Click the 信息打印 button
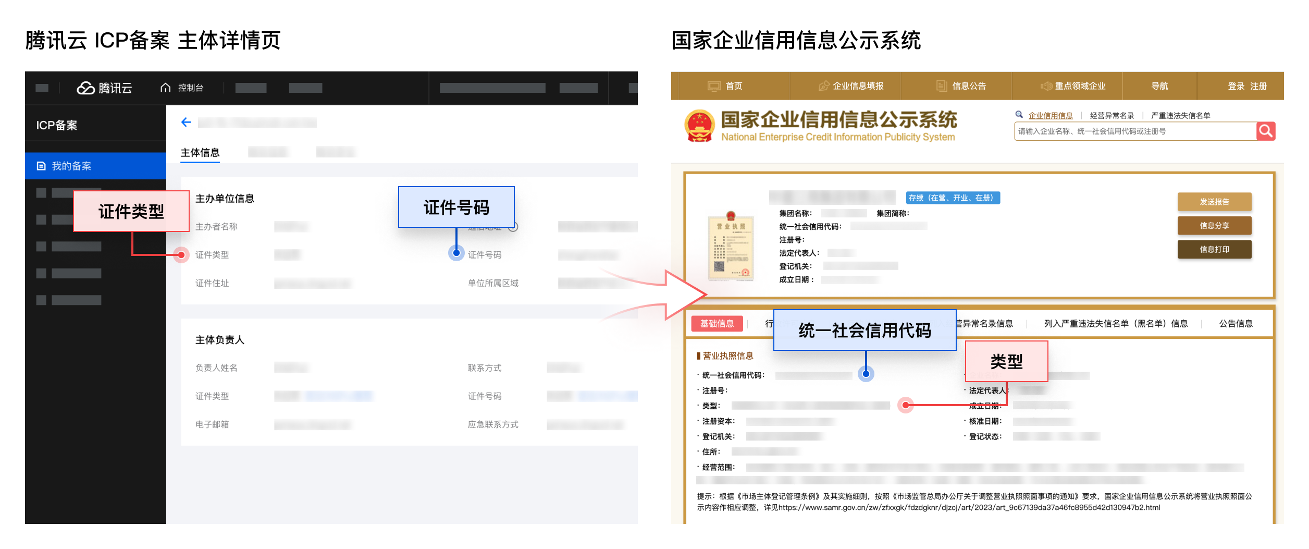 1215,250
